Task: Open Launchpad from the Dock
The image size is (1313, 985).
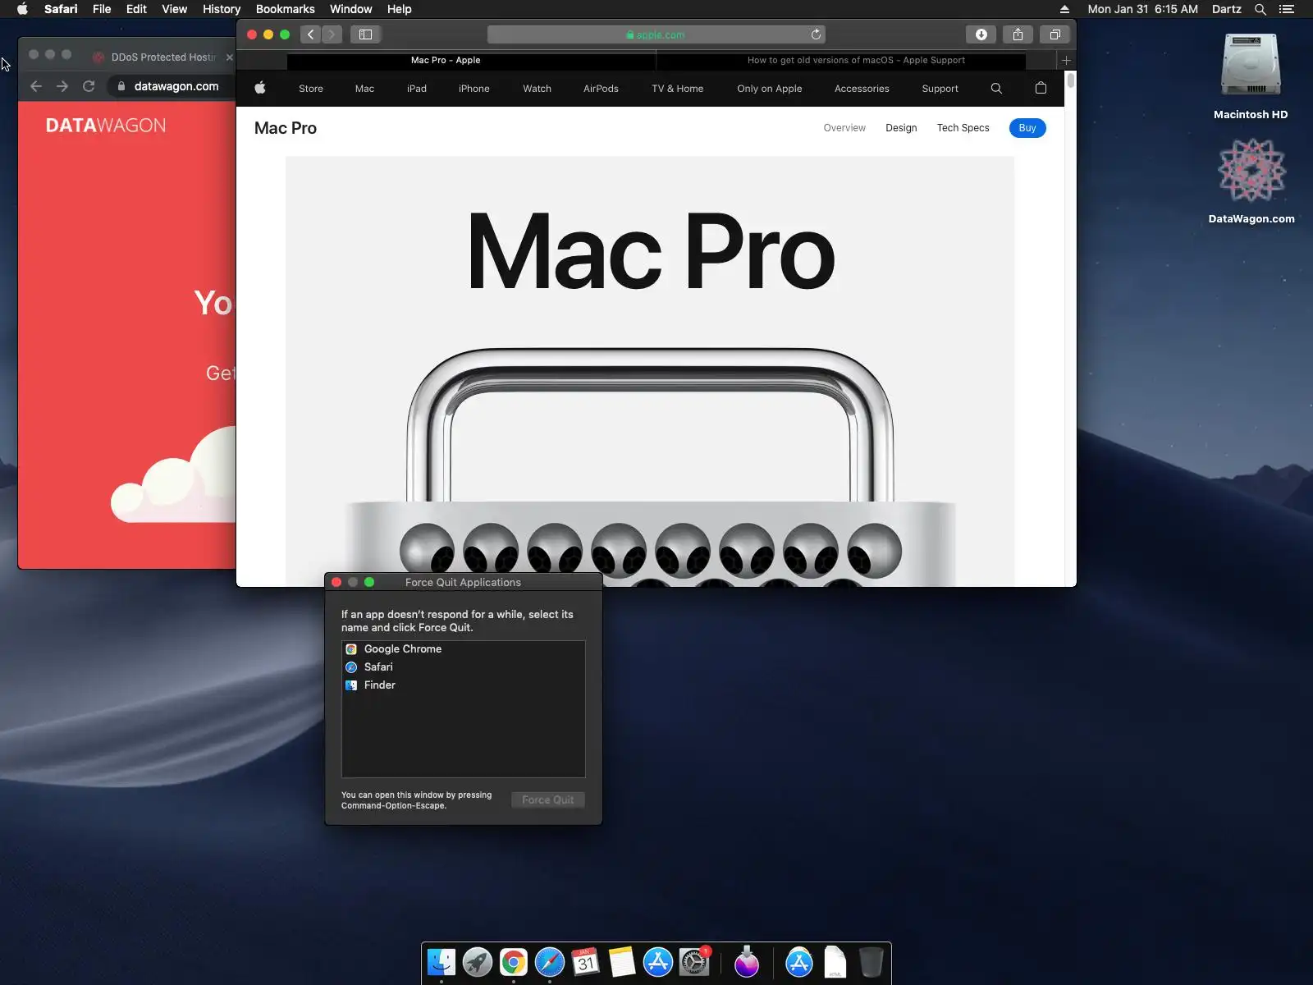Action: click(478, 962)
